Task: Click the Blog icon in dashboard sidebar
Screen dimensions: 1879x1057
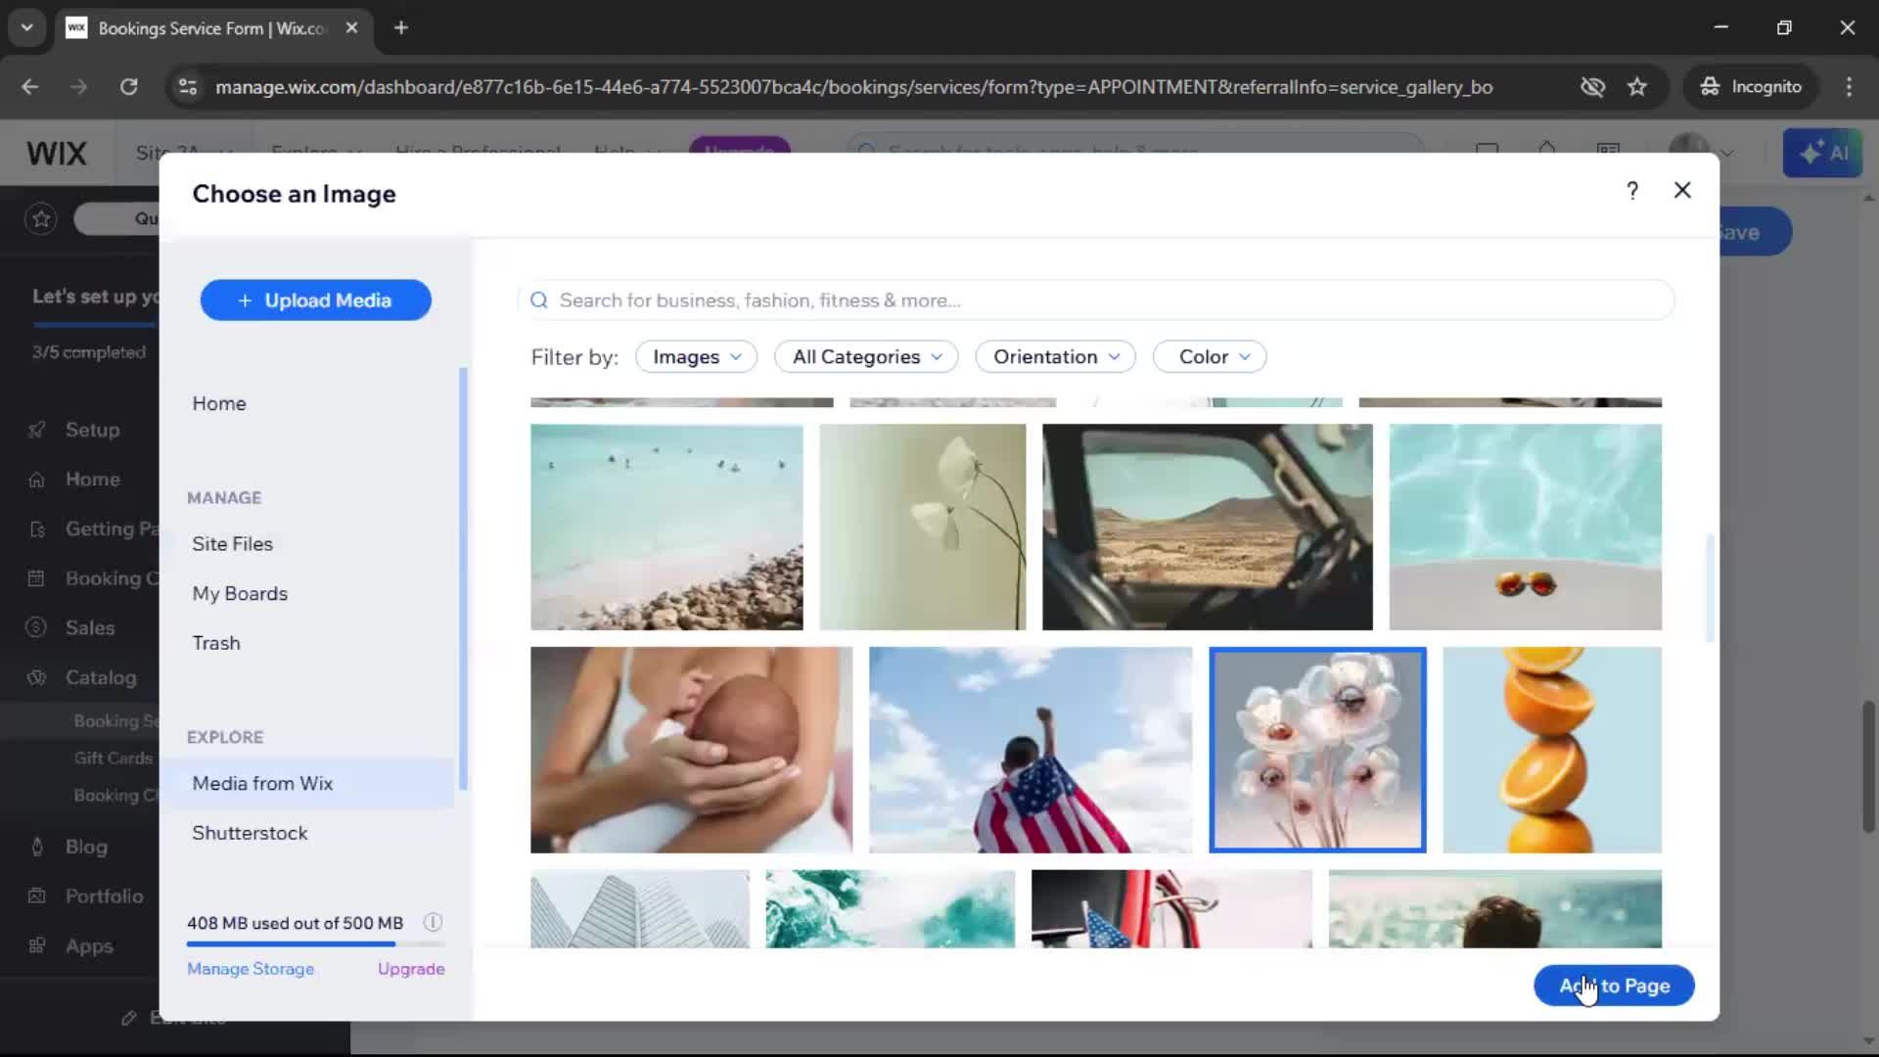Action: click(x=37, y=847)
